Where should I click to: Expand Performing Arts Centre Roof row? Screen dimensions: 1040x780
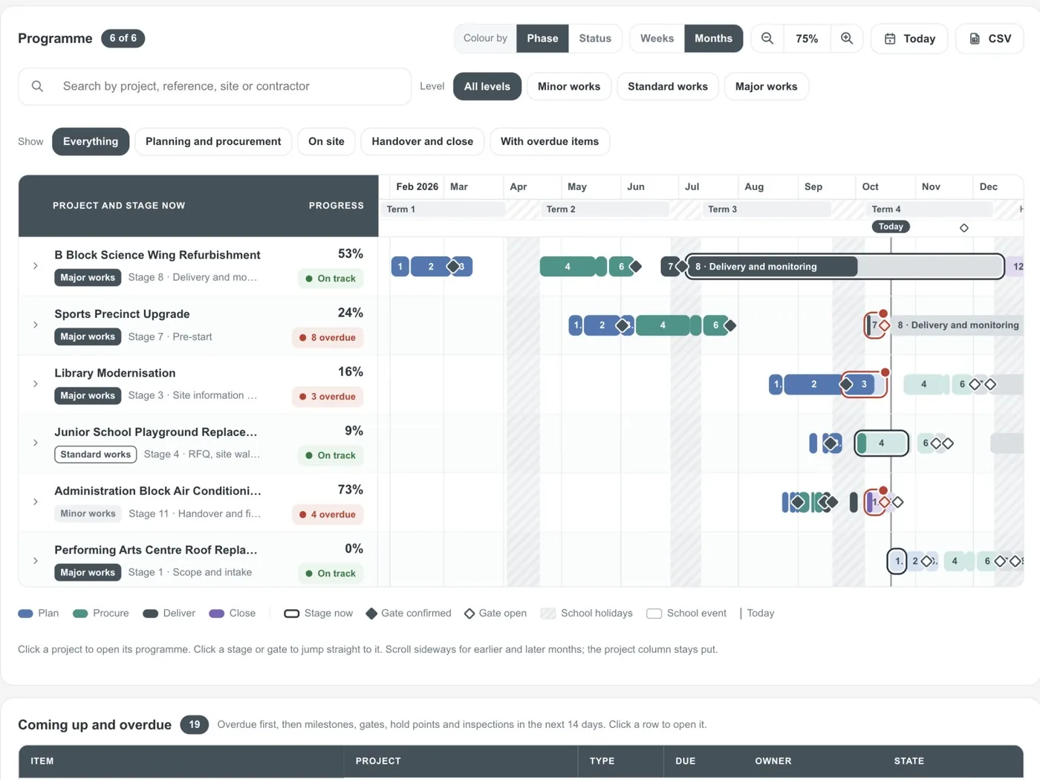36,561
